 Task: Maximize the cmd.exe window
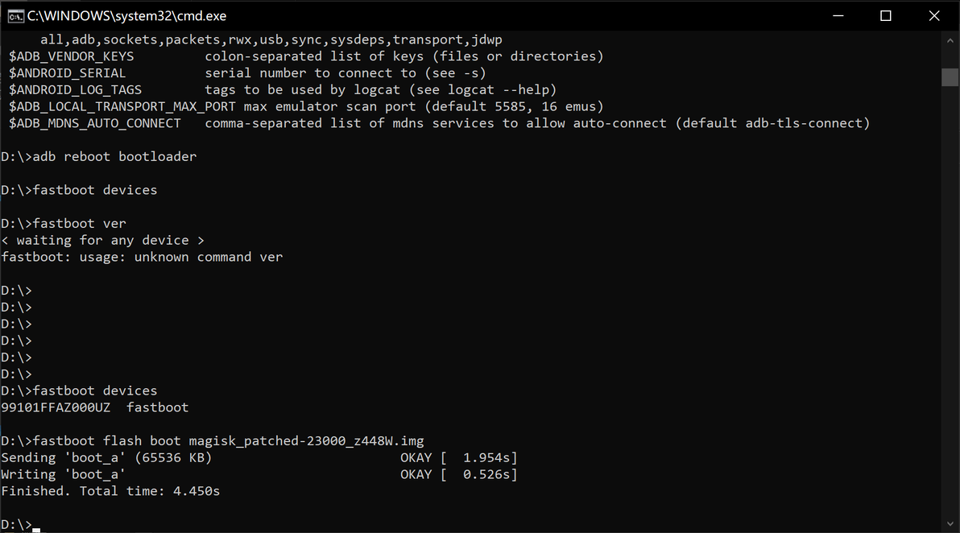[x=886, y=15]
